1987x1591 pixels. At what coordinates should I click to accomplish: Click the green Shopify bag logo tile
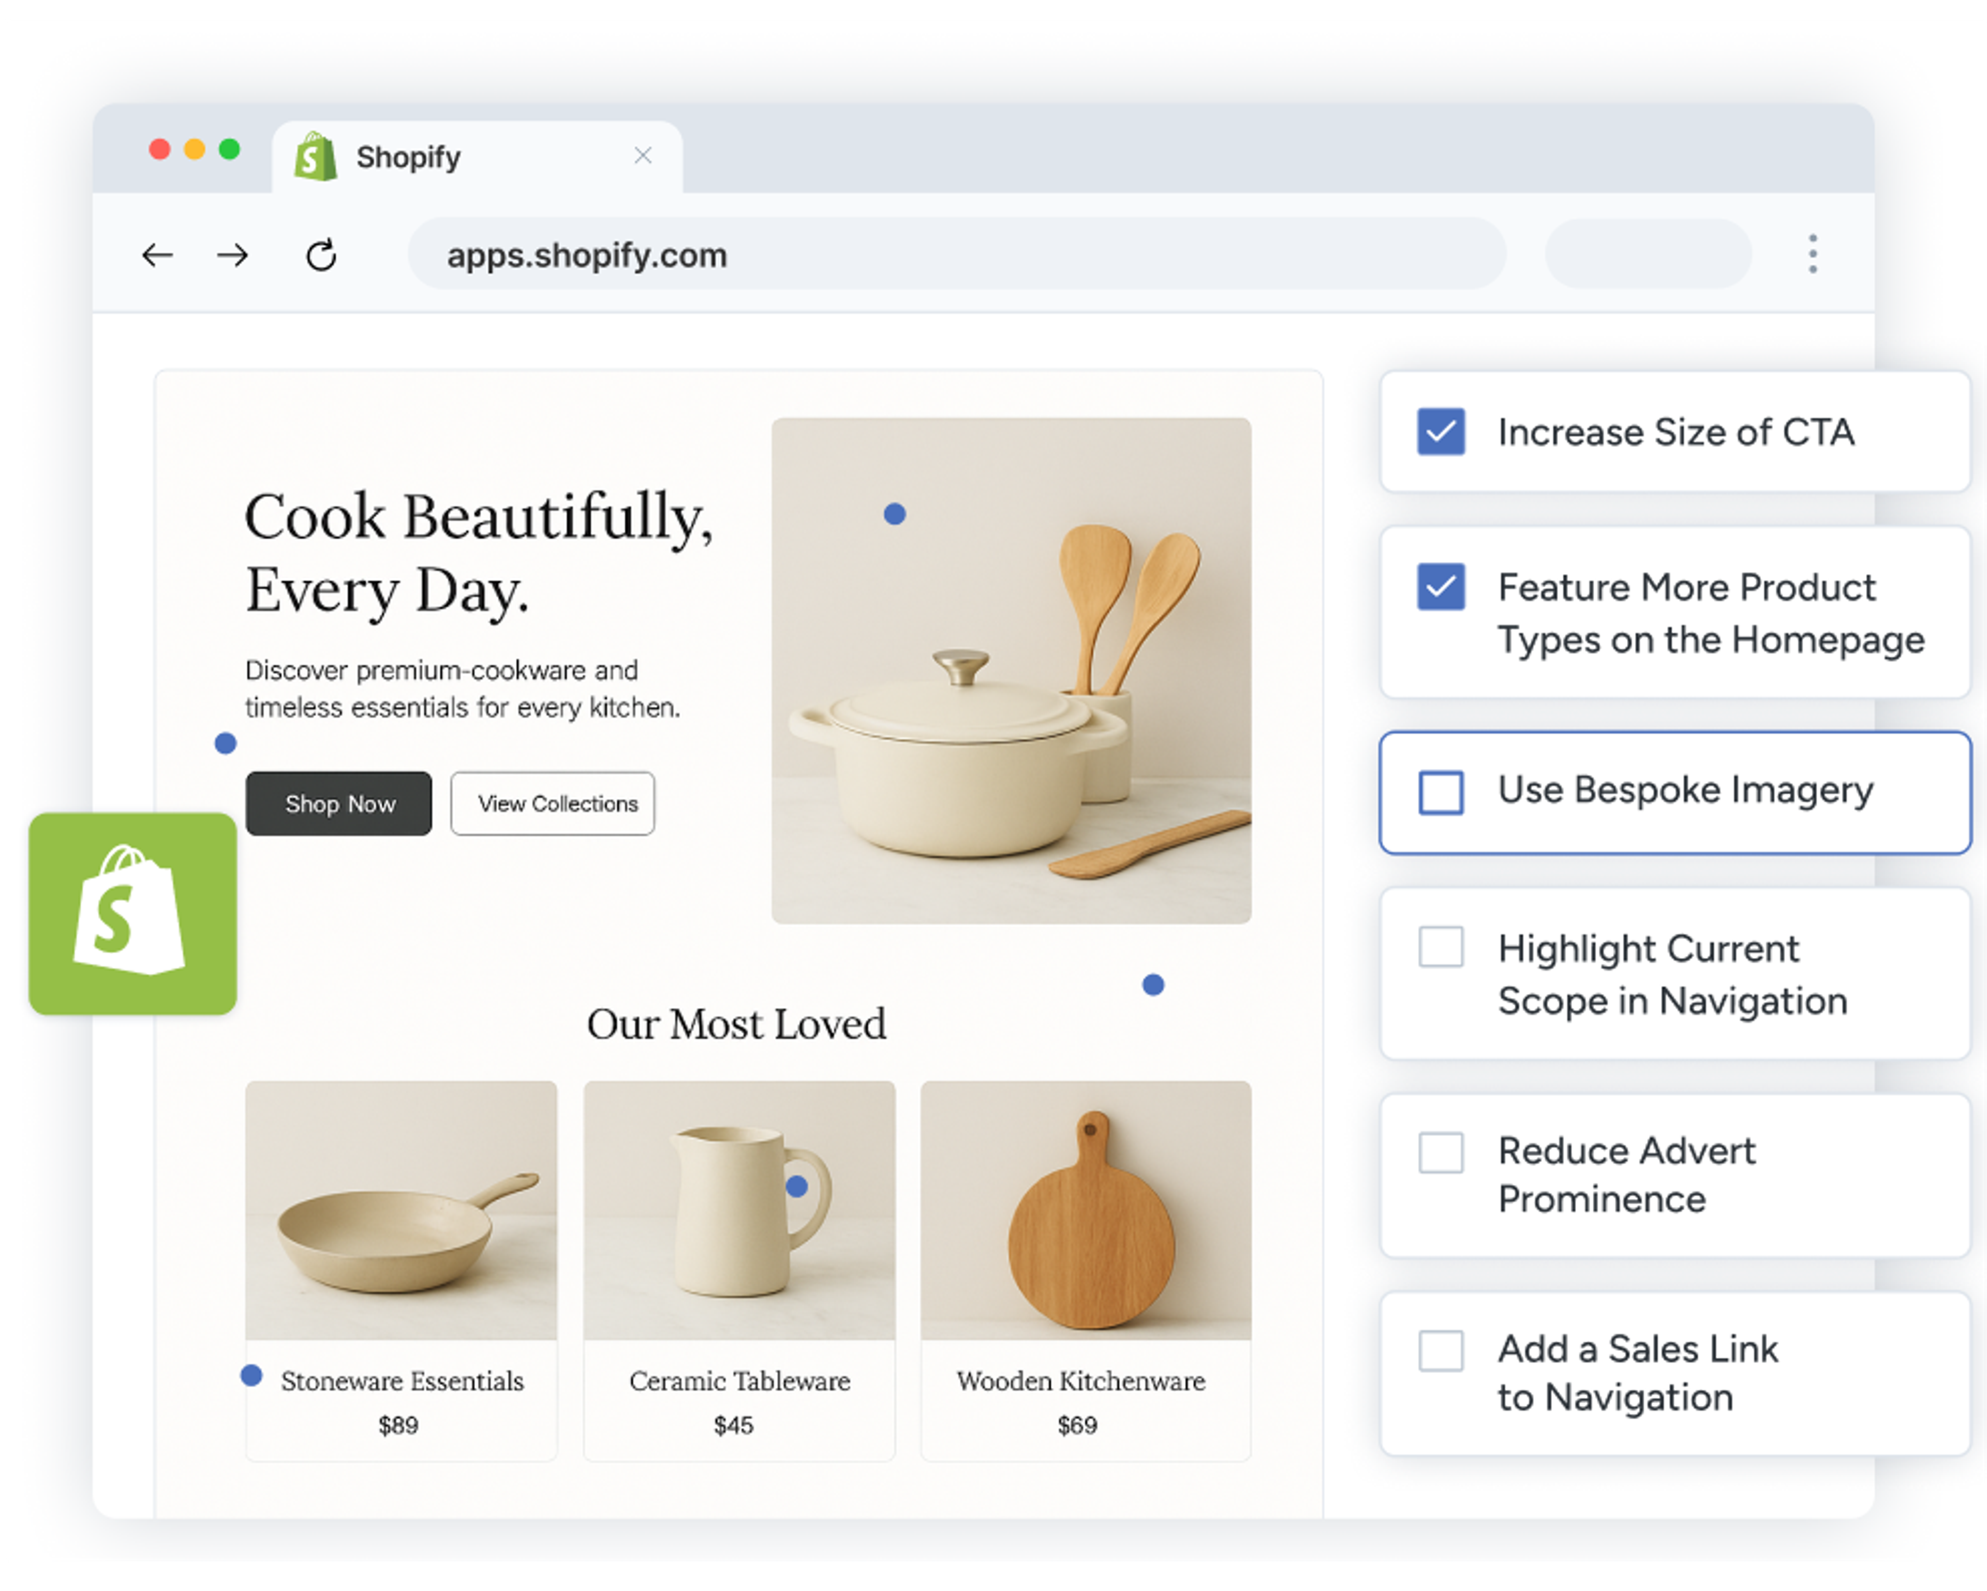[132, 914]
